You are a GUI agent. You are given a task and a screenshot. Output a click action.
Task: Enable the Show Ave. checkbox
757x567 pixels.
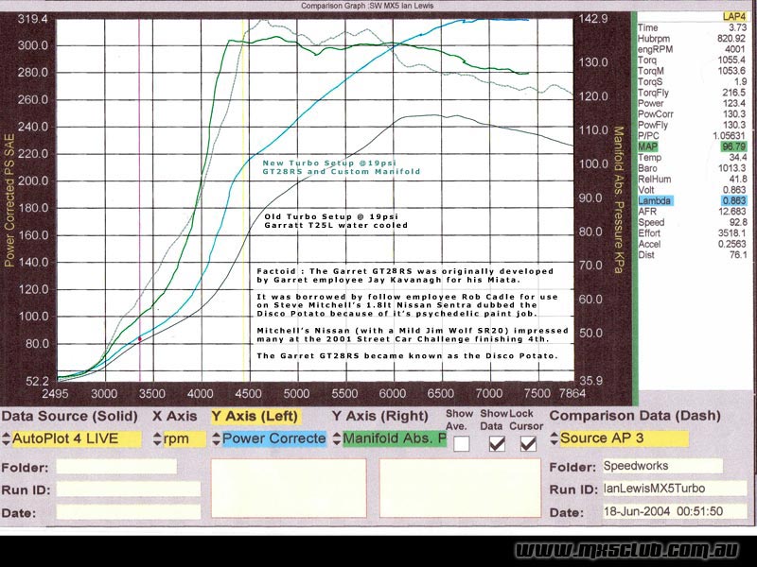[x=461, y=443]
